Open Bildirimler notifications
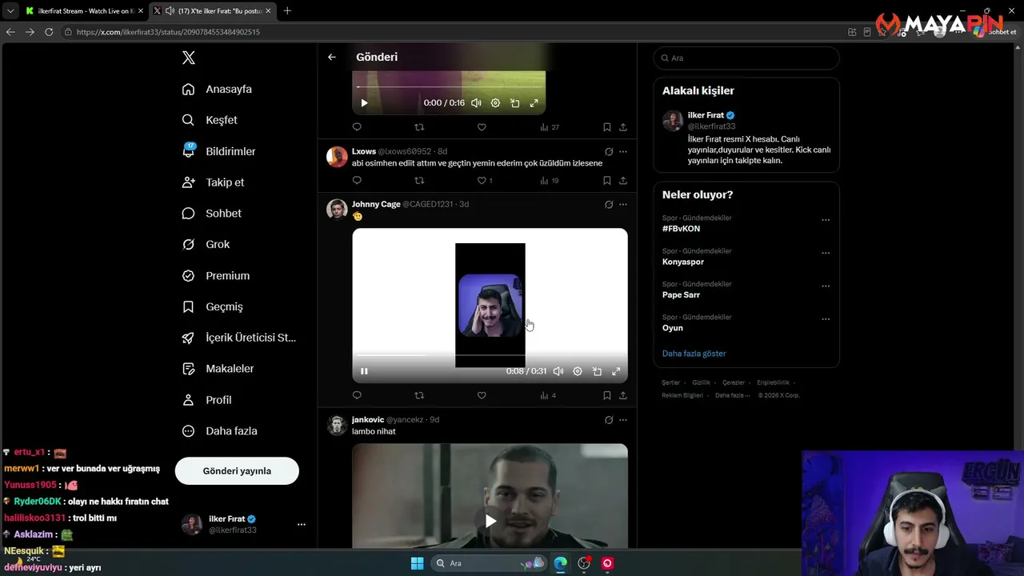This screenshot has height=576, width=1024. (x=218, y=151)
